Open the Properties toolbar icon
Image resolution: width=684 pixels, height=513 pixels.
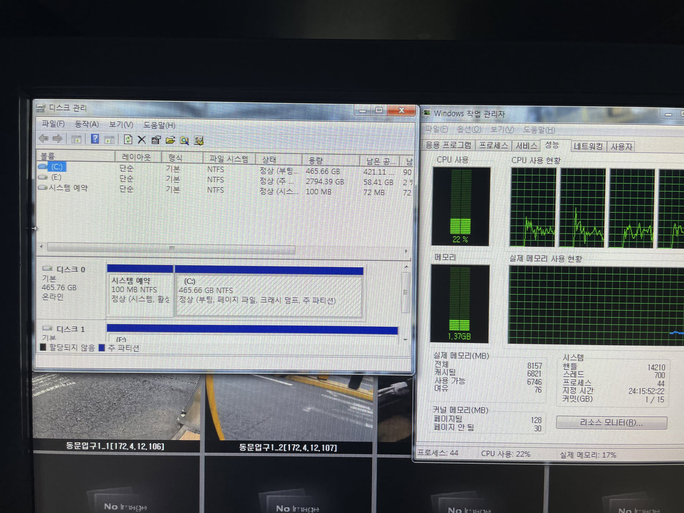point(156,140)
